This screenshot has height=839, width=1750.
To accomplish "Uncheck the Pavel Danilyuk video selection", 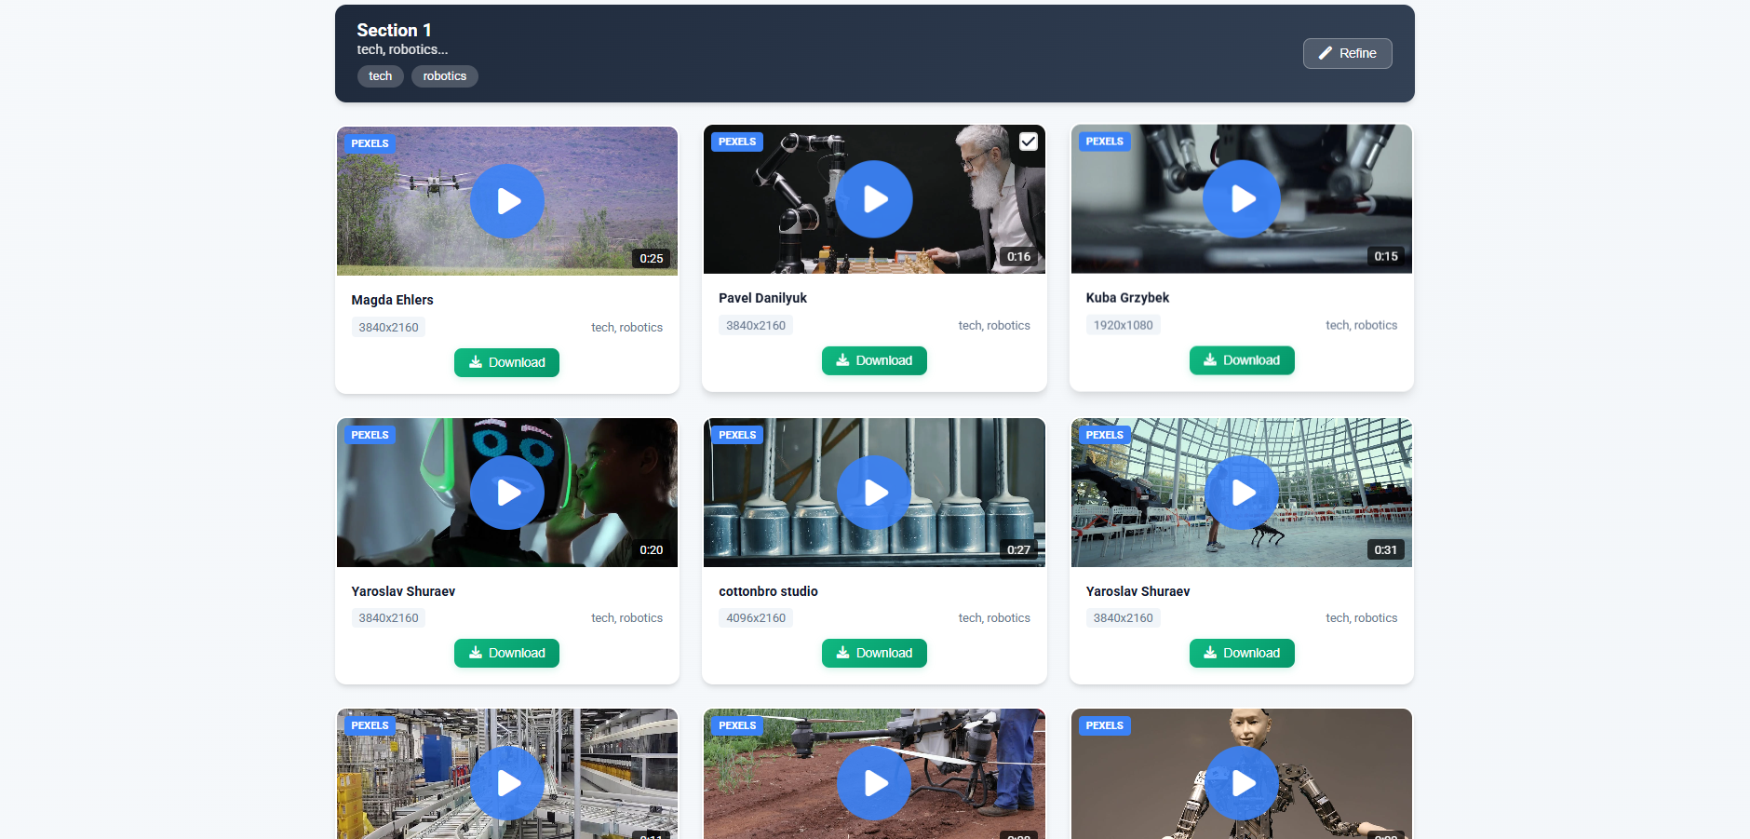I will tap(1028, 141).
